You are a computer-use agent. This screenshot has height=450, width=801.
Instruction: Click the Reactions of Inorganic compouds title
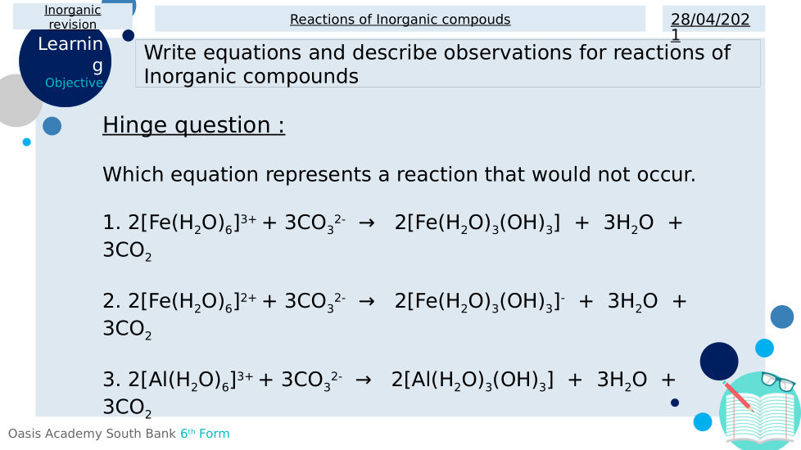(x=400, y=19)
